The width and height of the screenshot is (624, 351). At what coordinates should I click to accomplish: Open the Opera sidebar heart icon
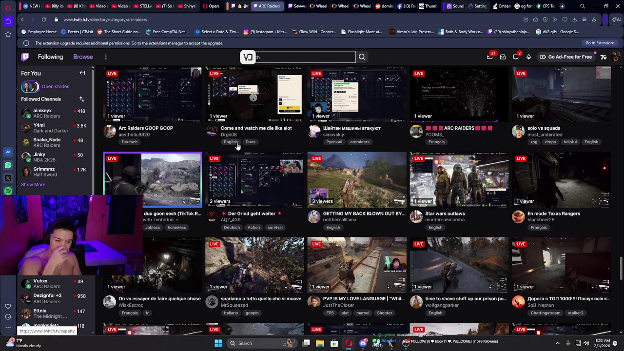point(8,306)
